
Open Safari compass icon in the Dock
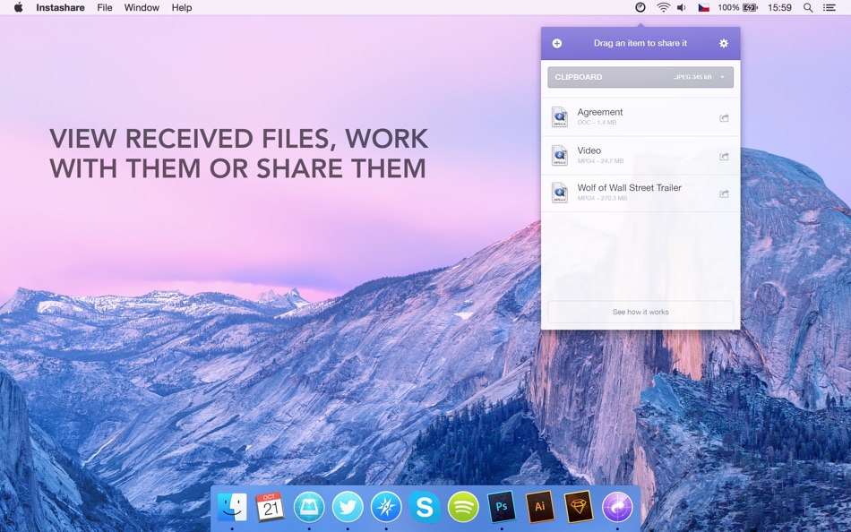386,507
